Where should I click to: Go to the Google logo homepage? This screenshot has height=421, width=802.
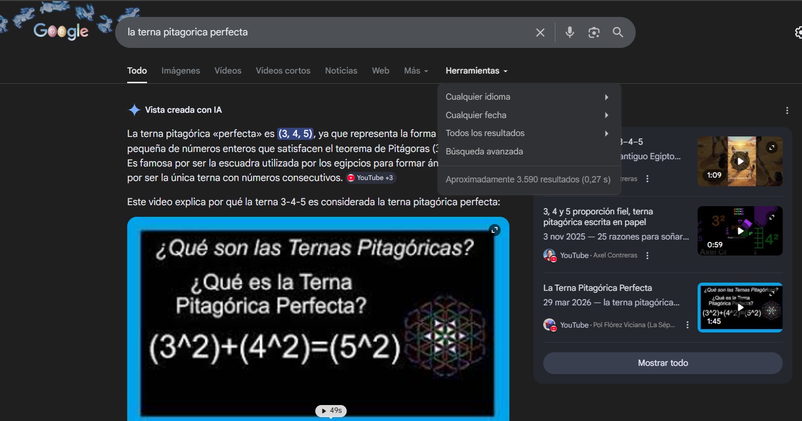pyautogui.click(x=61, y=31)
